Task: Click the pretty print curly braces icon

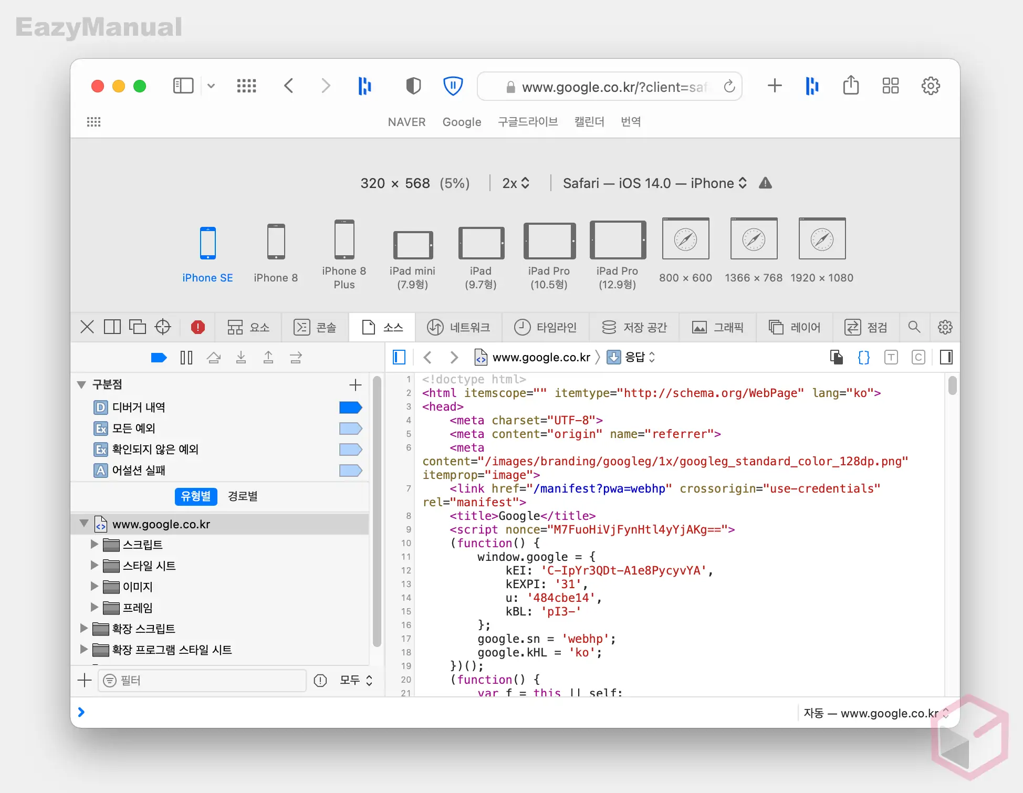Action: 863,358
